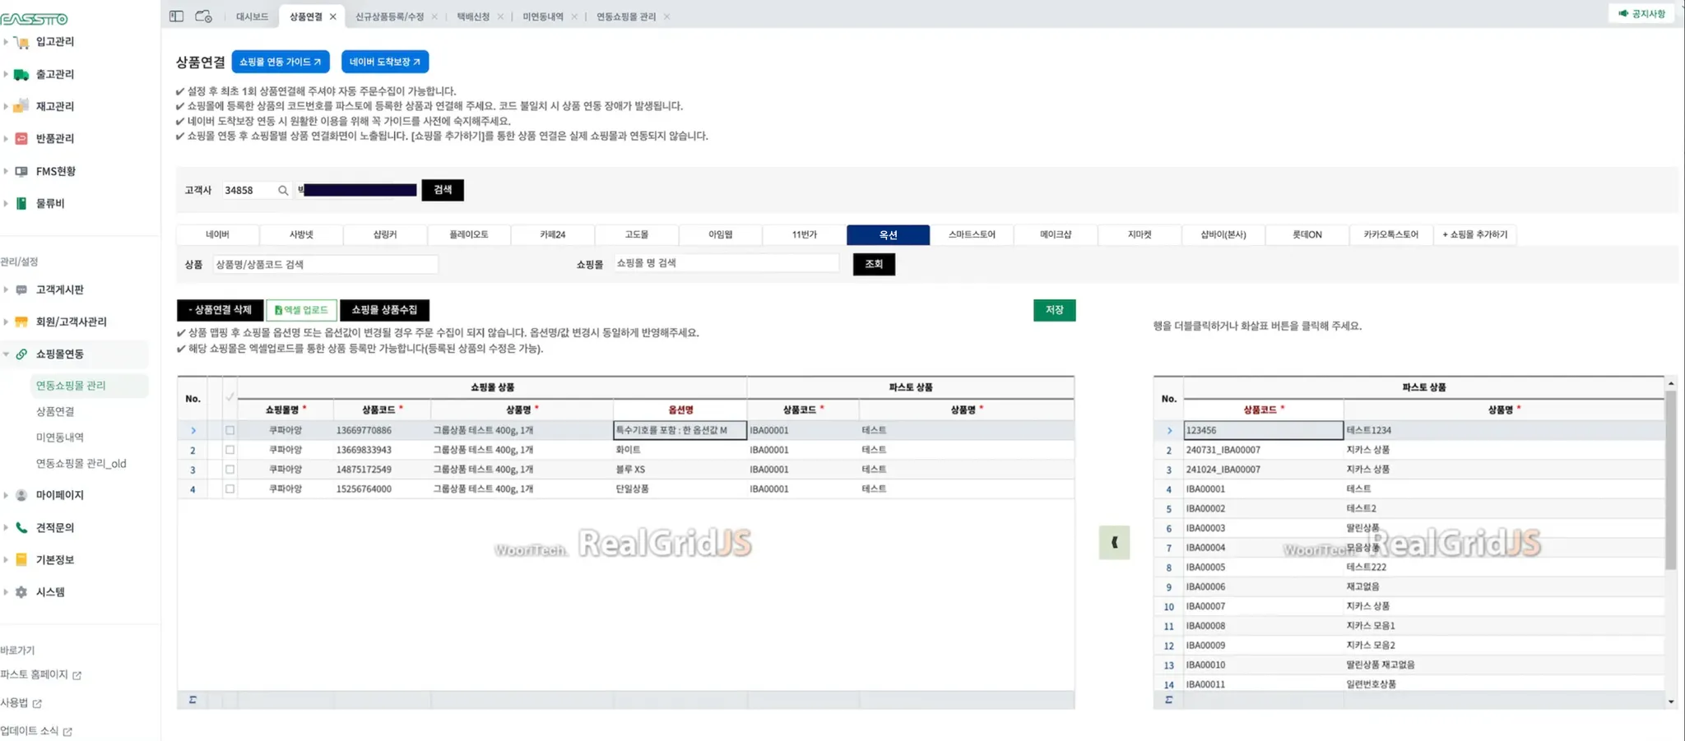Viewport: 1685px width, 741px height.
Task: Click the 견적문의 phone icon
Action: pyautogui.click(x=21, y=527)
